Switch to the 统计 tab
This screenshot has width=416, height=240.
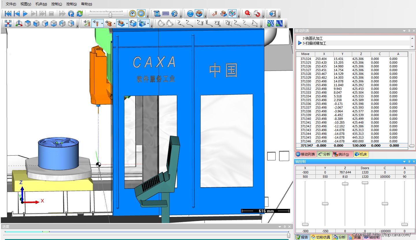point(343,154)
